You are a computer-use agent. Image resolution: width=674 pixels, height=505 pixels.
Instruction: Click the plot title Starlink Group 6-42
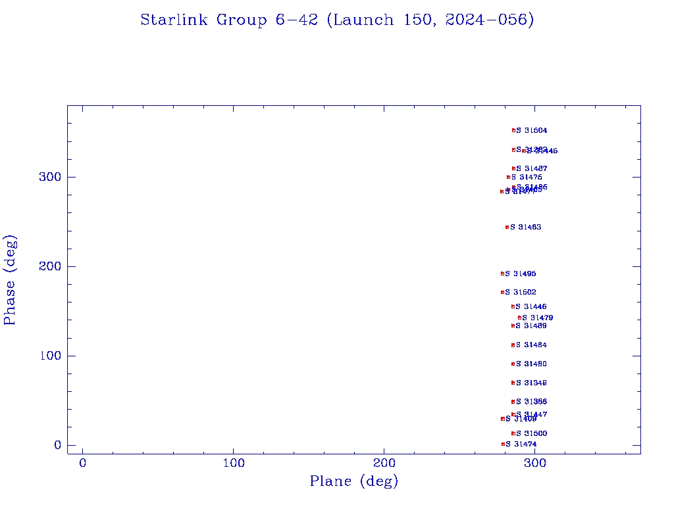(x=337, y=20)
